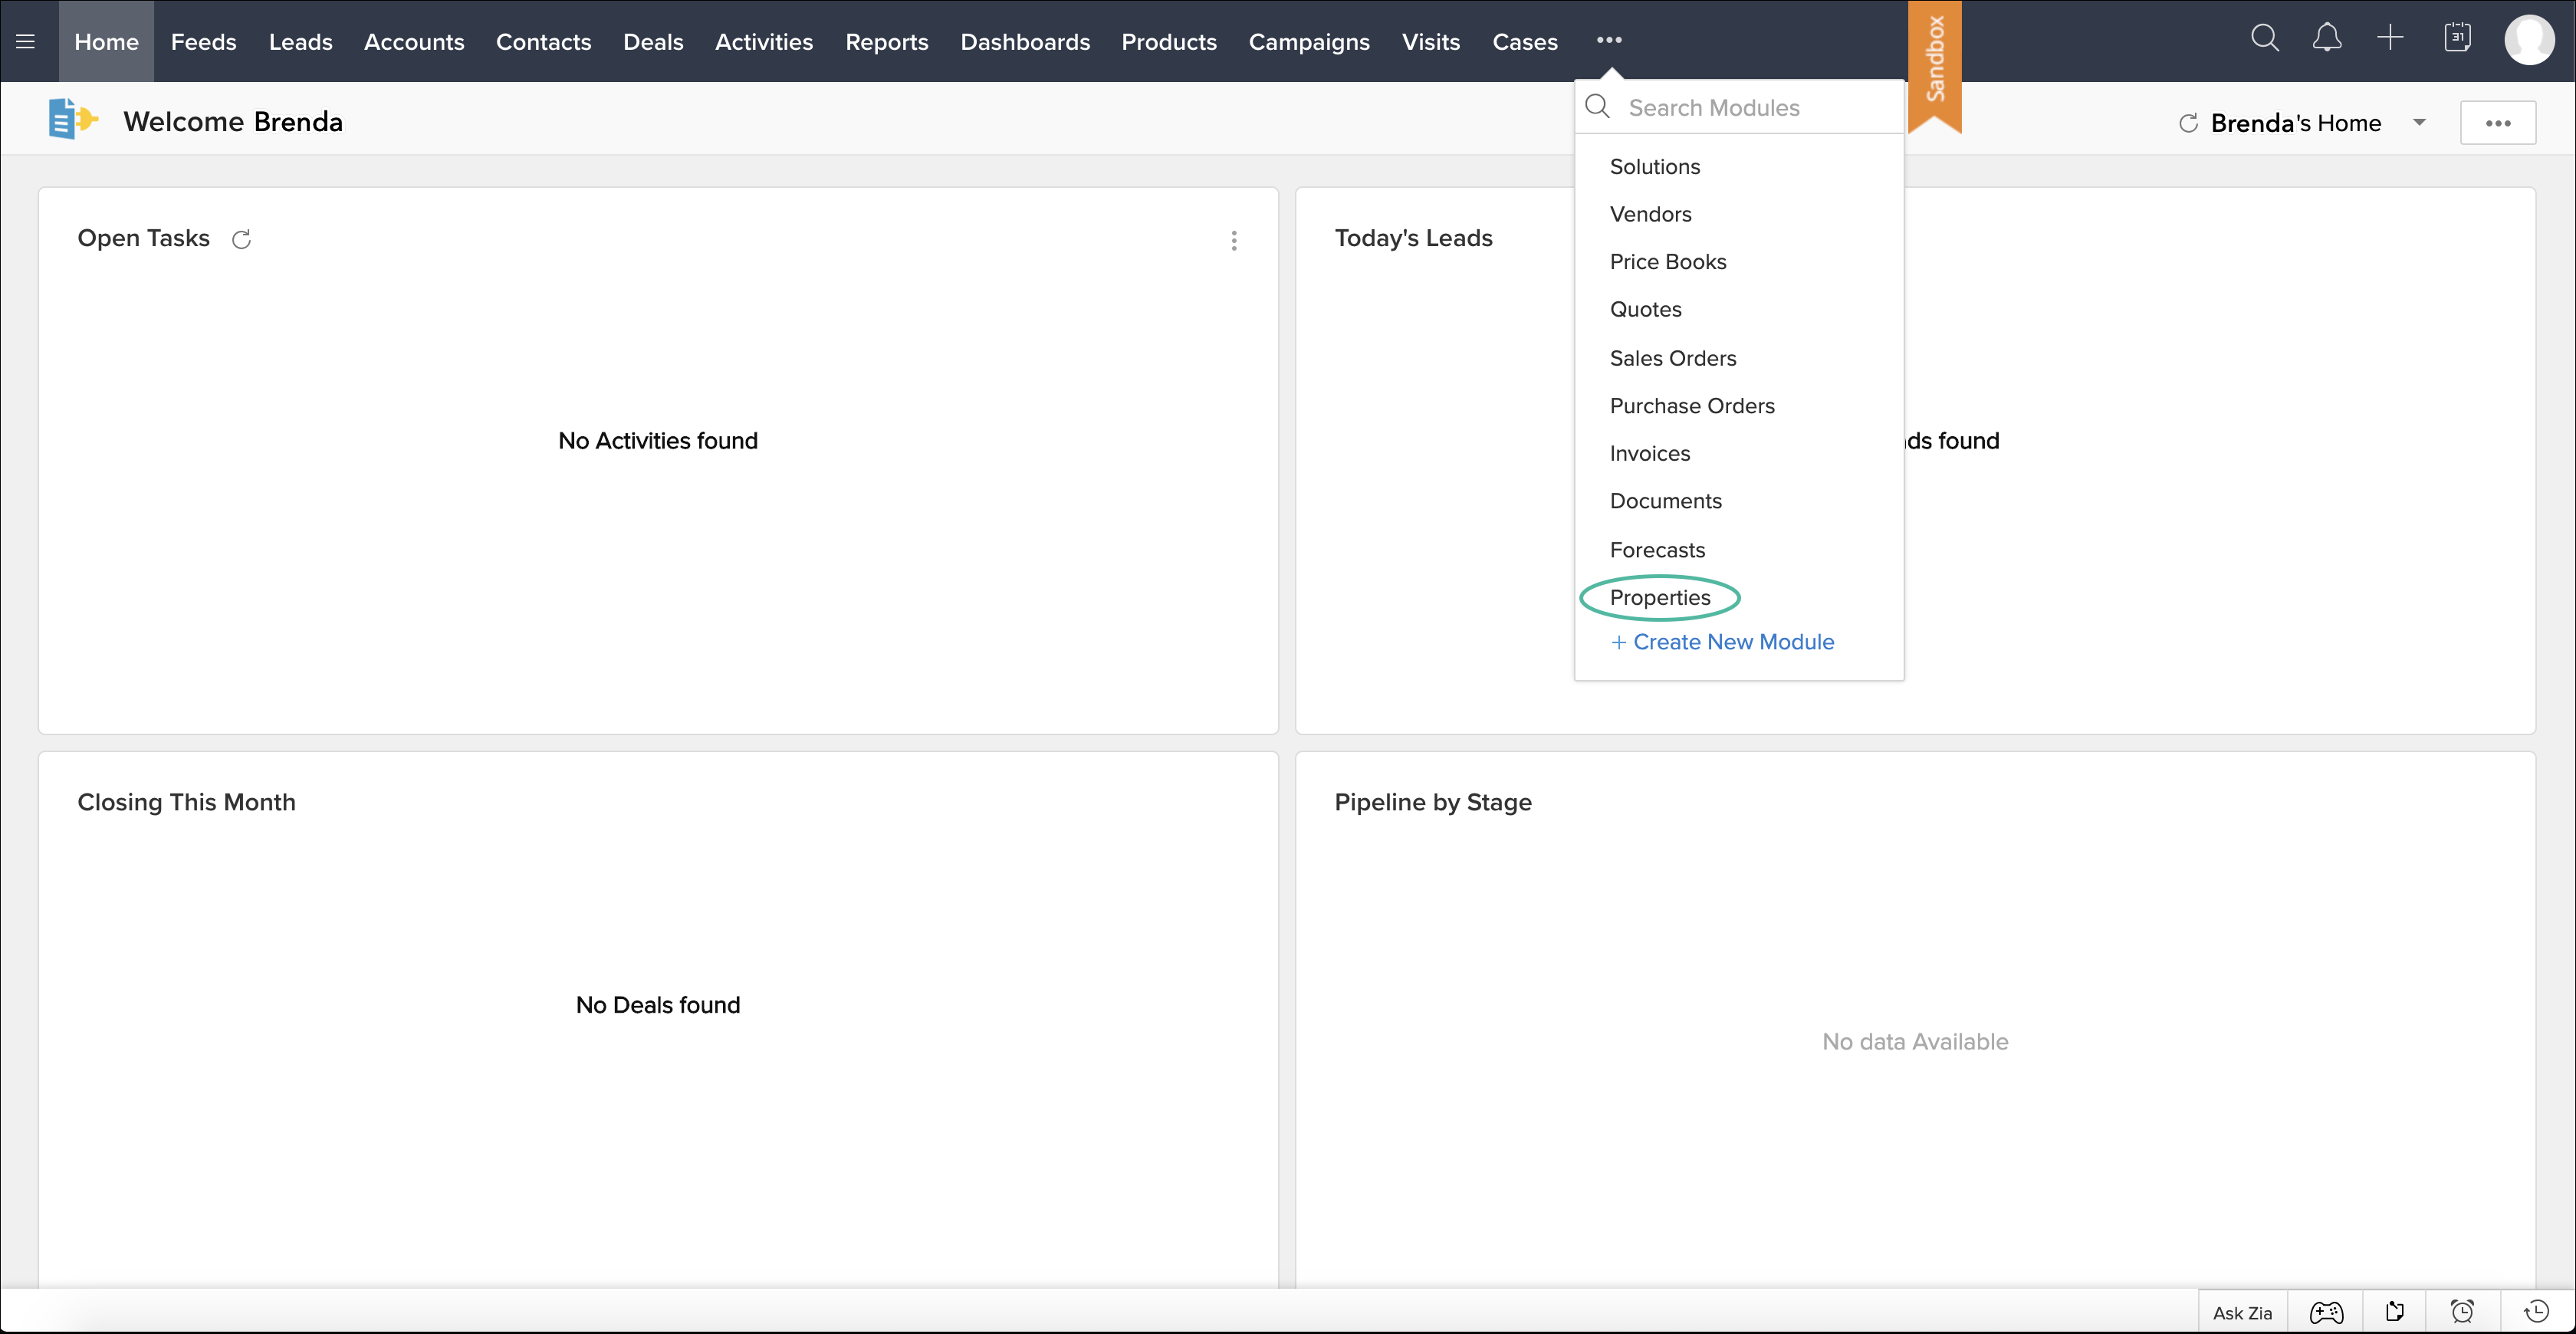Screen dimensions: 2576x1334
Task: Select Properties from modules list
Action: pyautogui.click(x=1660, y=598)
